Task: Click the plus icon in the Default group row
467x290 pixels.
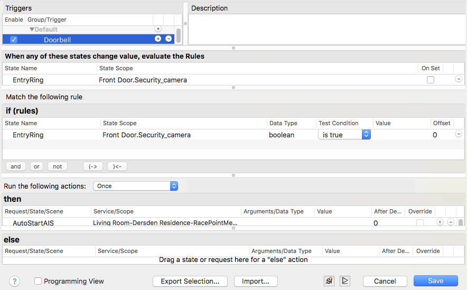Action: (x=157, y=29)
